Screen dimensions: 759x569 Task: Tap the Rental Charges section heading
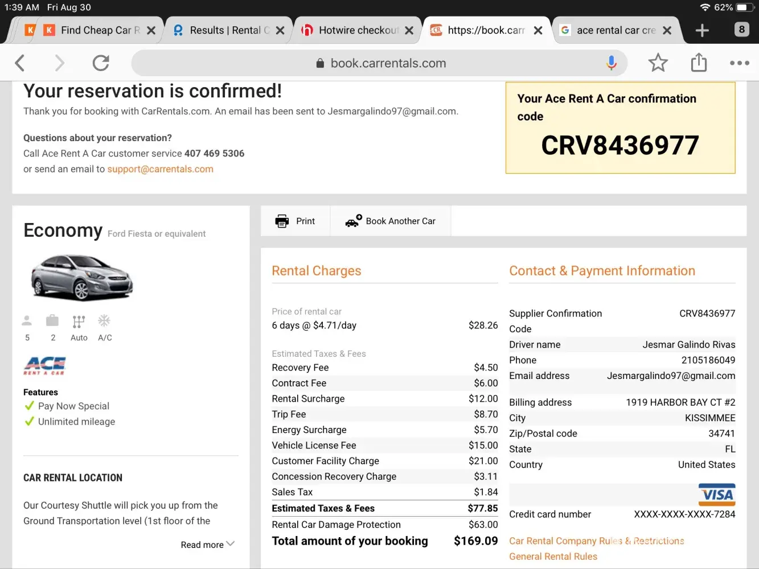tap(317, 271)
